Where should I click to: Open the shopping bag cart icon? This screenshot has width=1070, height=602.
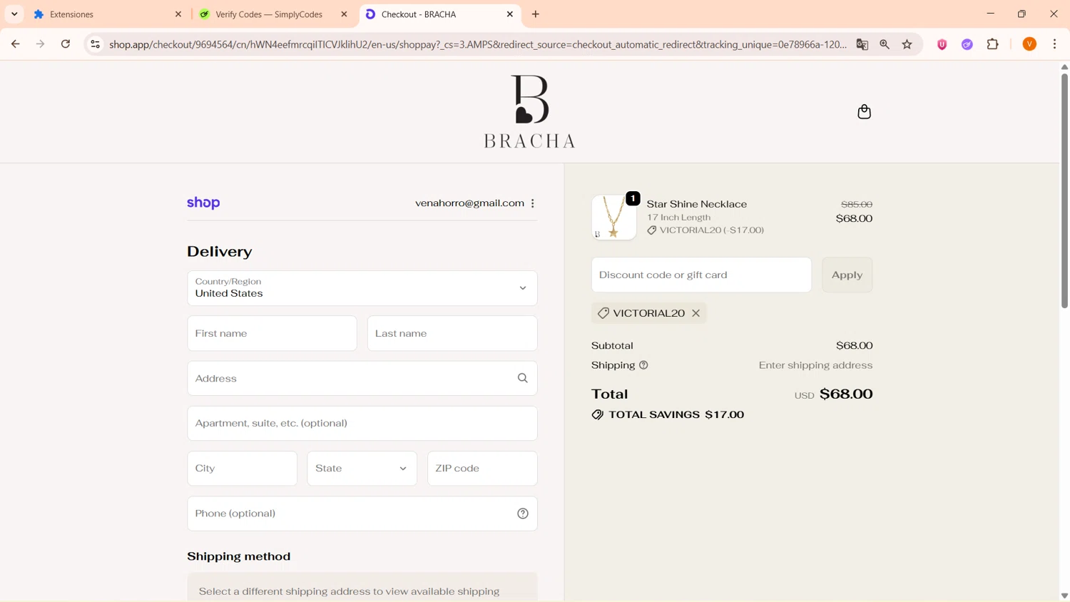(x=864, y=112)
